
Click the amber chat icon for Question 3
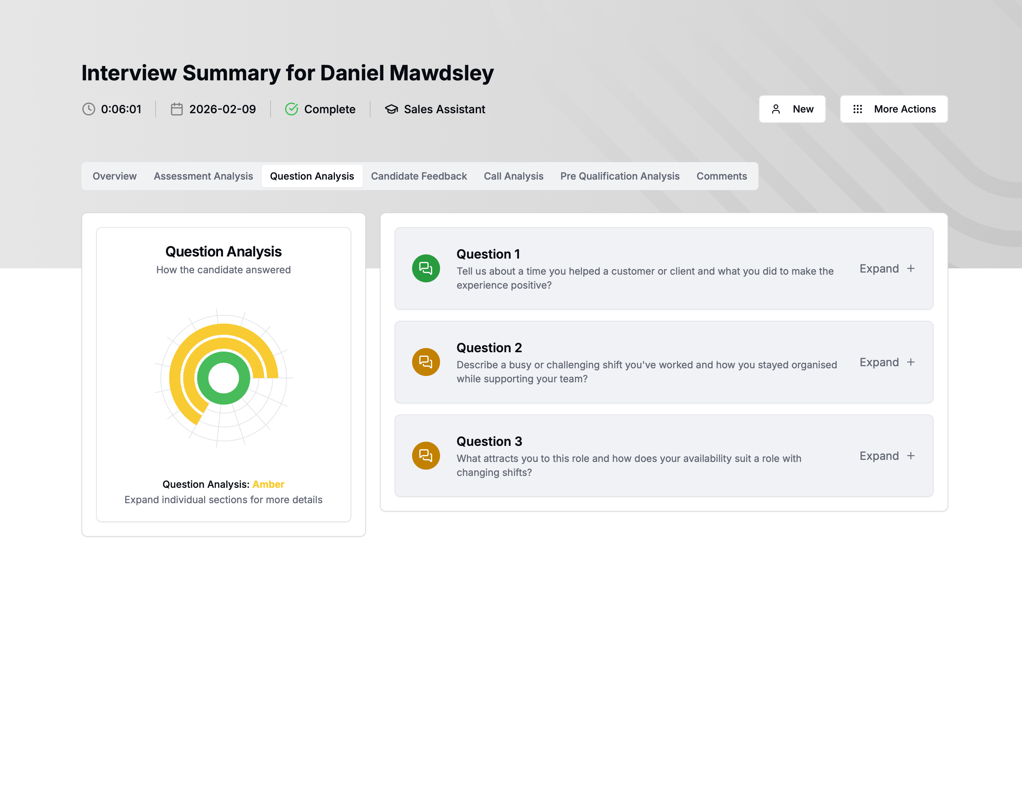[x=425, y=455]
